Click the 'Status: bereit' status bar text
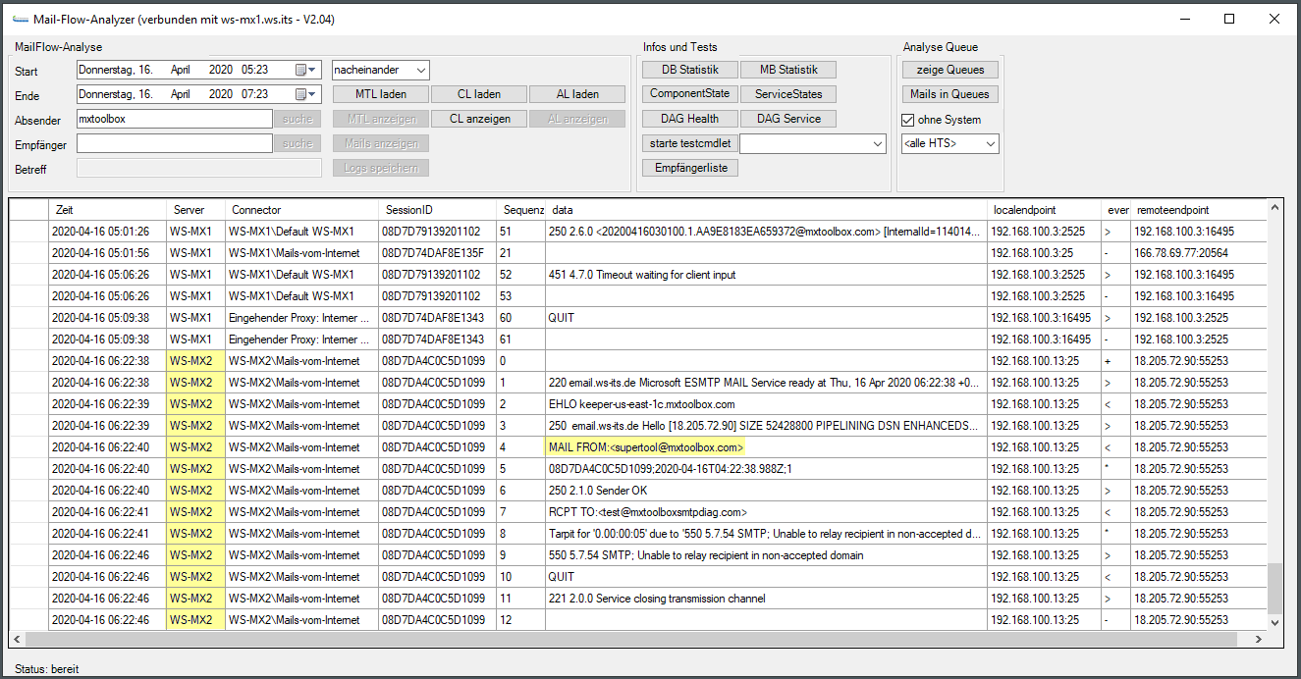Screen dimensions: 1301x679 pos(46,668)
